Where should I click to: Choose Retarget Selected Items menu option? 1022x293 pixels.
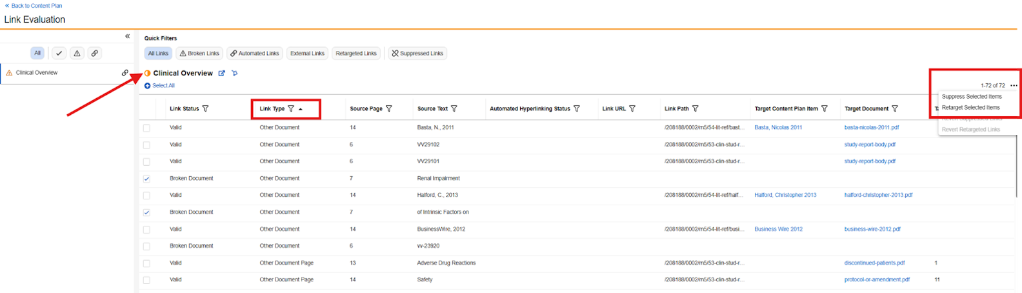(970, 108)
